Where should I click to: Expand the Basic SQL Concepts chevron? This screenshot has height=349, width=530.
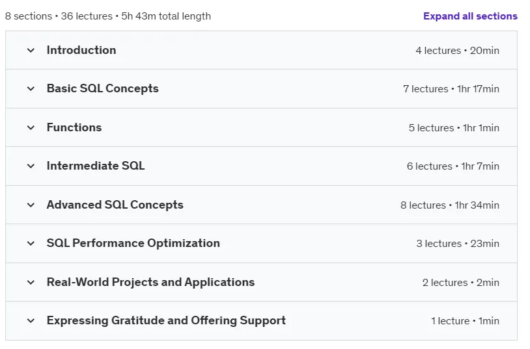(x=31, y=89)
